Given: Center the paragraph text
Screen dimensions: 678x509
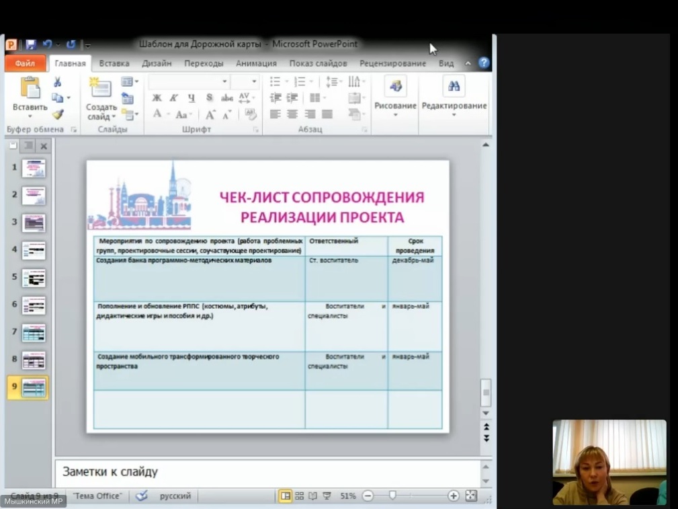Looking at the screenshot, I should (x=292, y=114).
